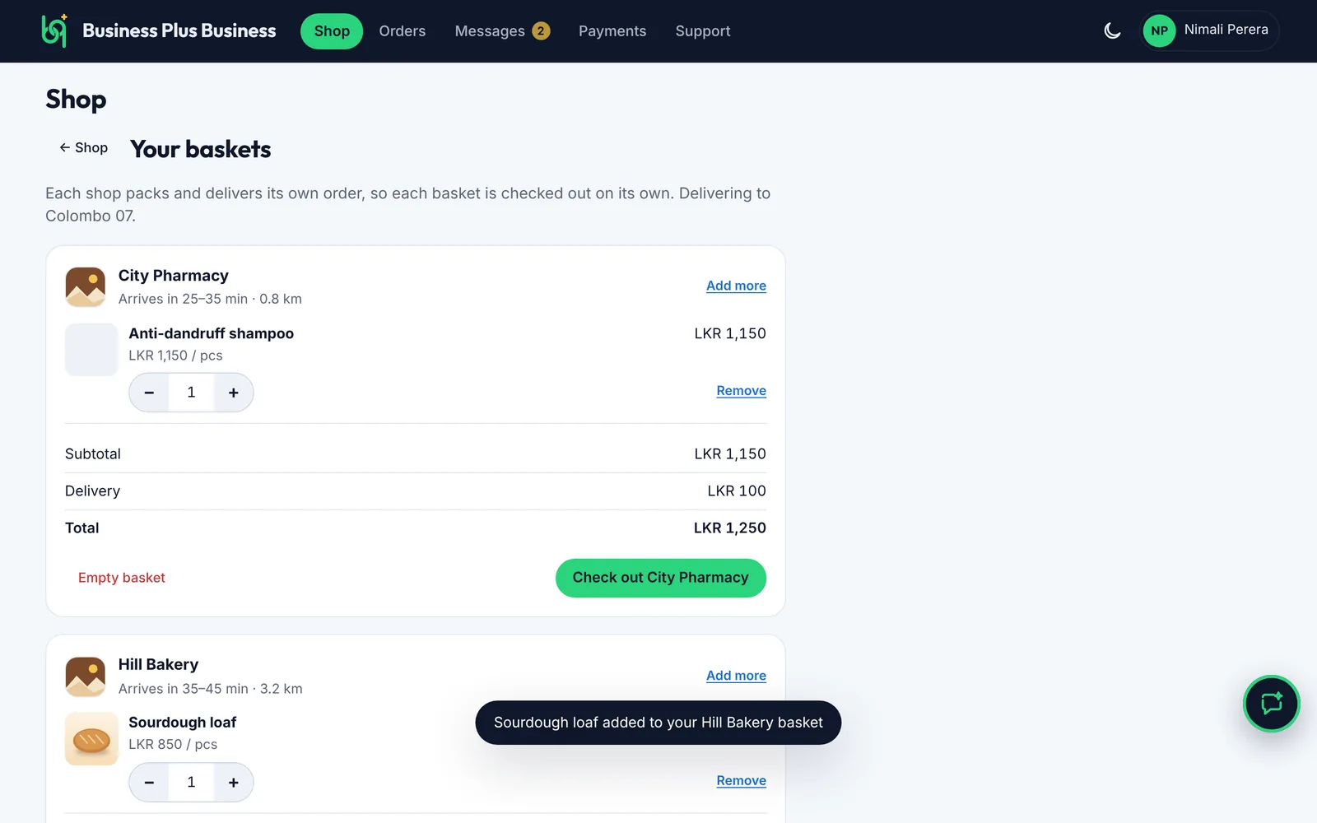Go back using the Shop arrow link
The height and width of the screenshot is (823, 1317).
pos(84,148)
